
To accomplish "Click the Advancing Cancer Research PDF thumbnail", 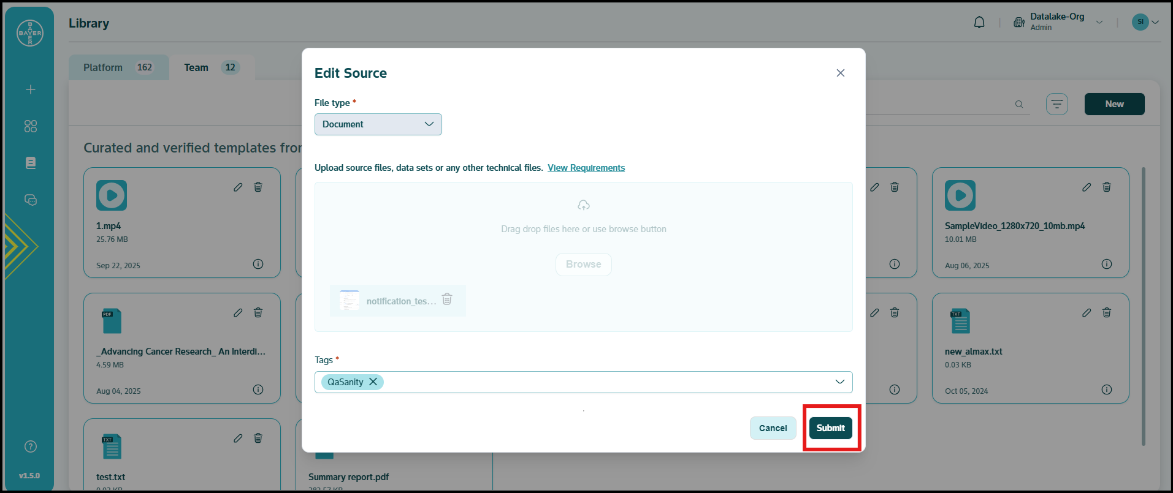I will 112,321.
